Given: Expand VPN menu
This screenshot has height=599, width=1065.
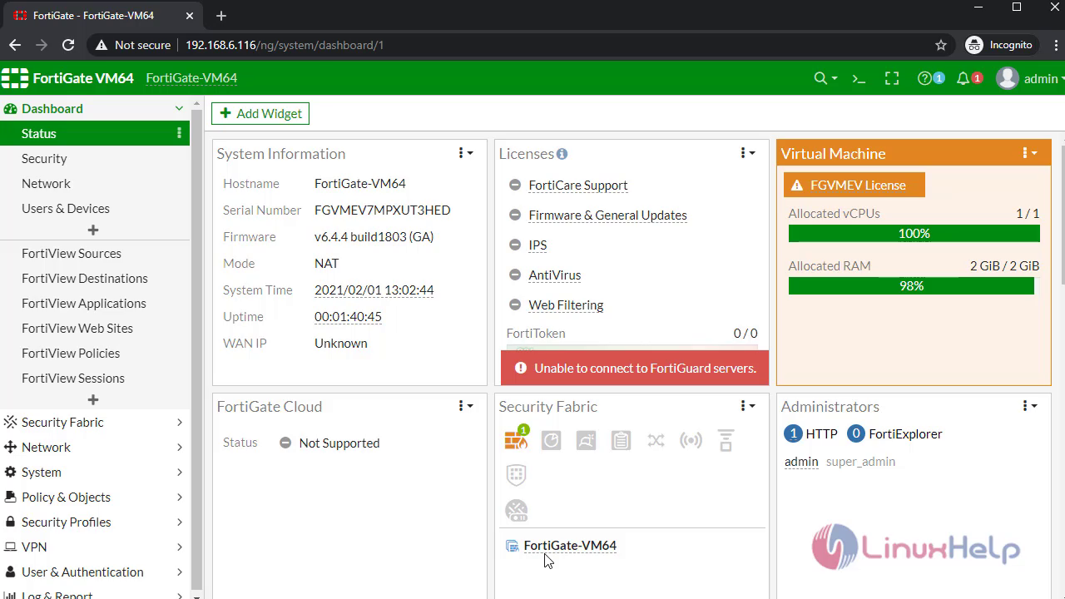Looking at the screenshot, I should click(95, 547).
